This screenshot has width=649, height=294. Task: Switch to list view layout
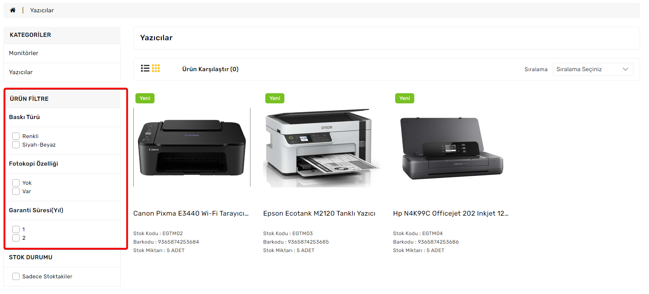145,68
